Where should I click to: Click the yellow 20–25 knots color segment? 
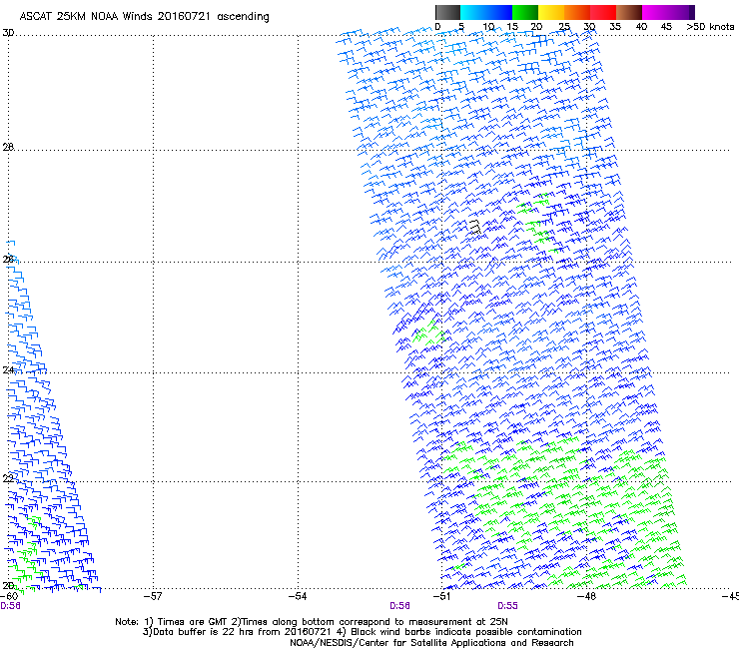click(551, 12)
